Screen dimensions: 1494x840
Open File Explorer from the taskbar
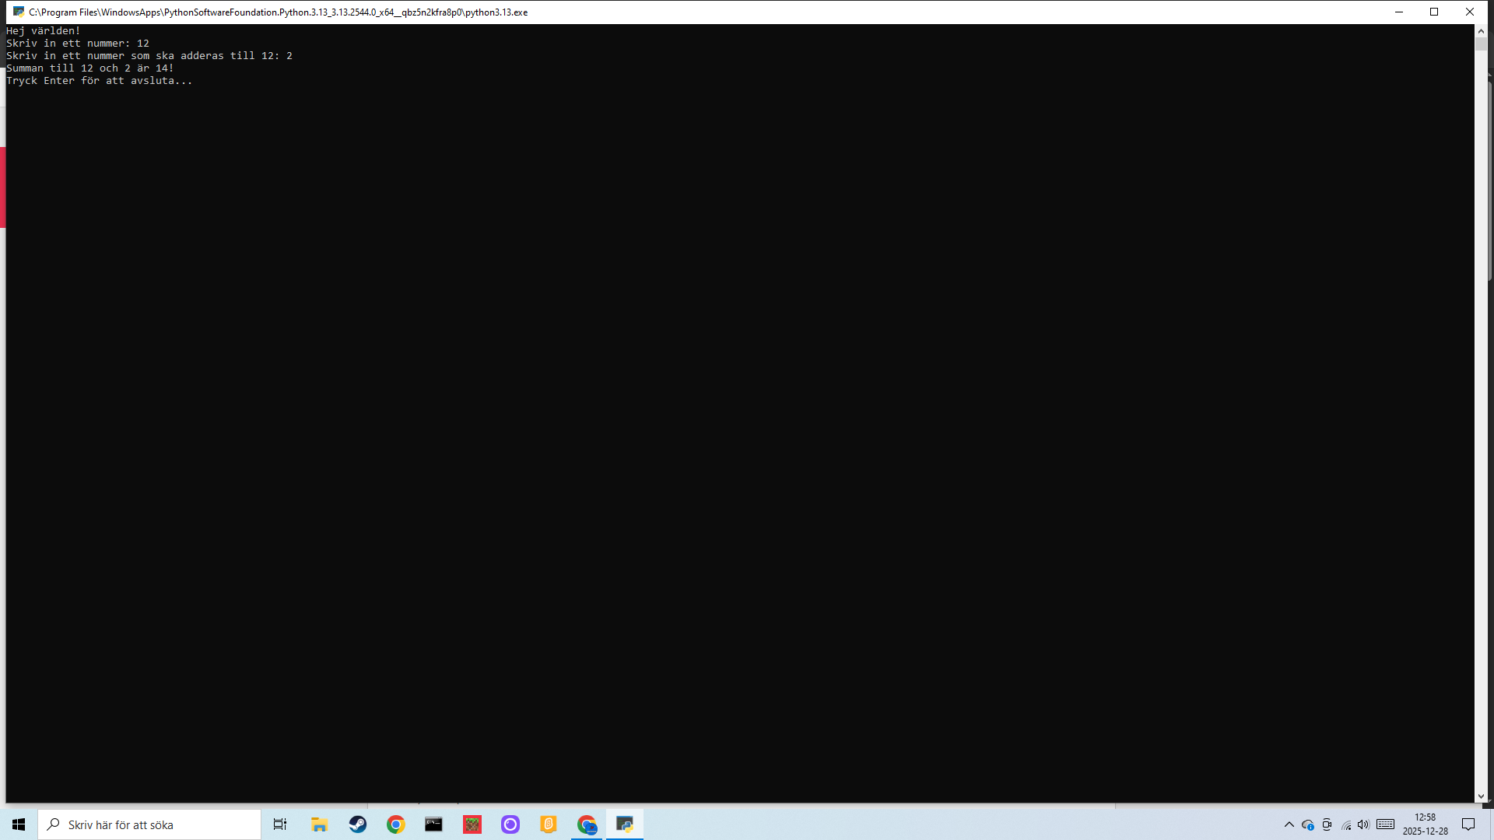[319, 824]
